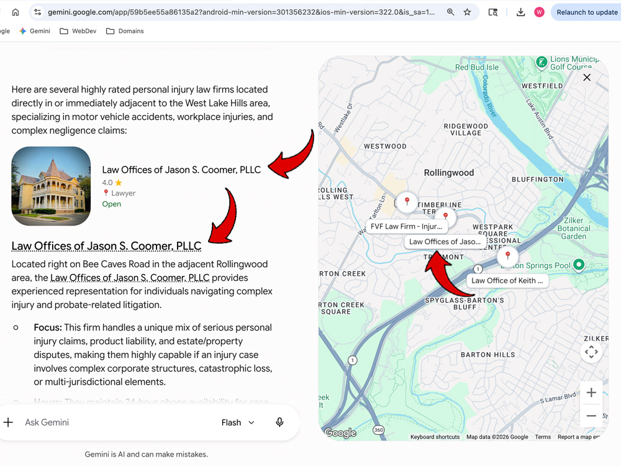Click Zilker Botanical Garden label on map
621x466 pixels.
(573, 228)
